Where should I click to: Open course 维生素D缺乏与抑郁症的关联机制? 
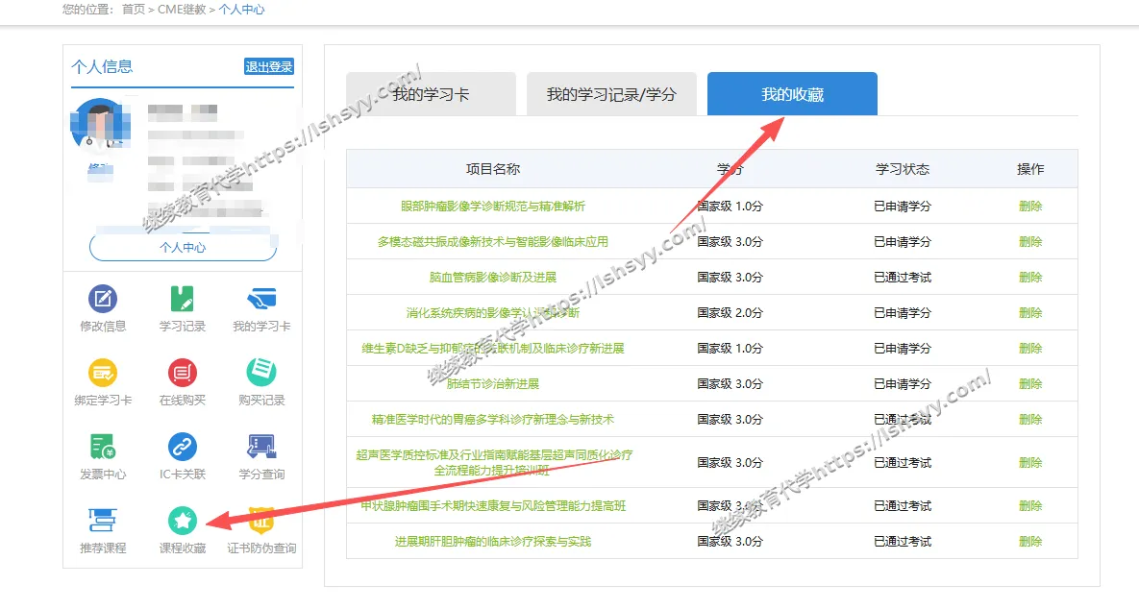(492, 349)
